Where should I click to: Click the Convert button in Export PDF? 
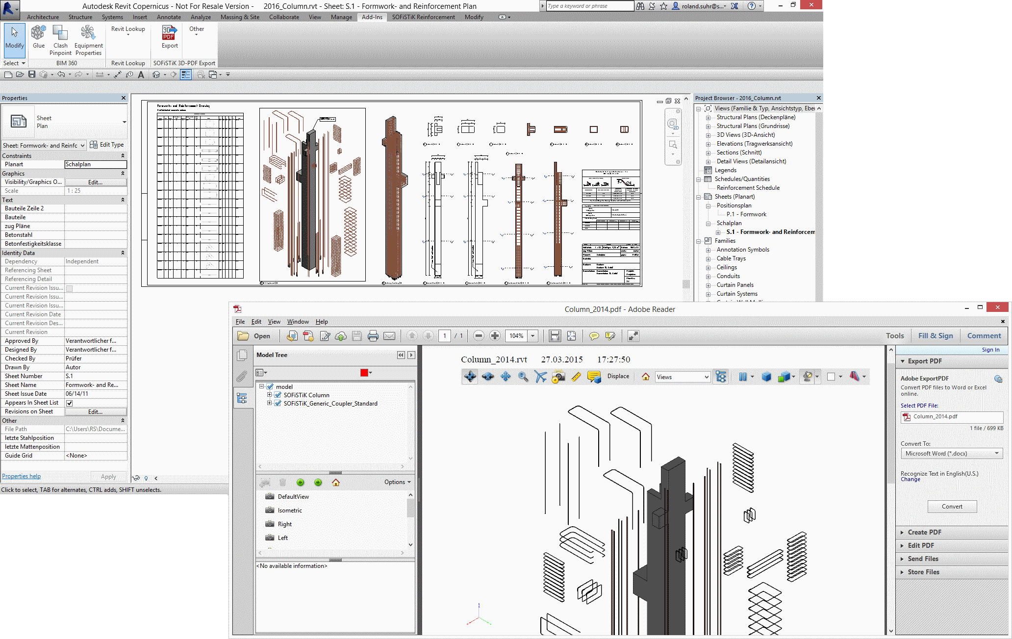[x=952, y=507]
